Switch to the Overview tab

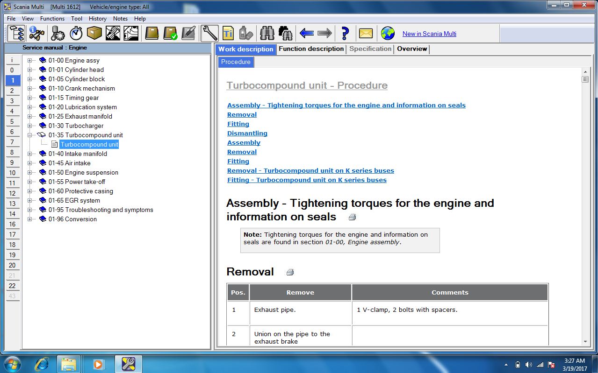point(412,49)
